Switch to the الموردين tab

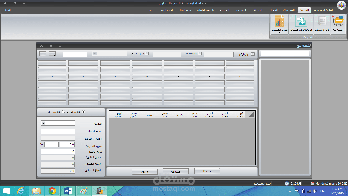pyautogui.click(x=241, y=10)
